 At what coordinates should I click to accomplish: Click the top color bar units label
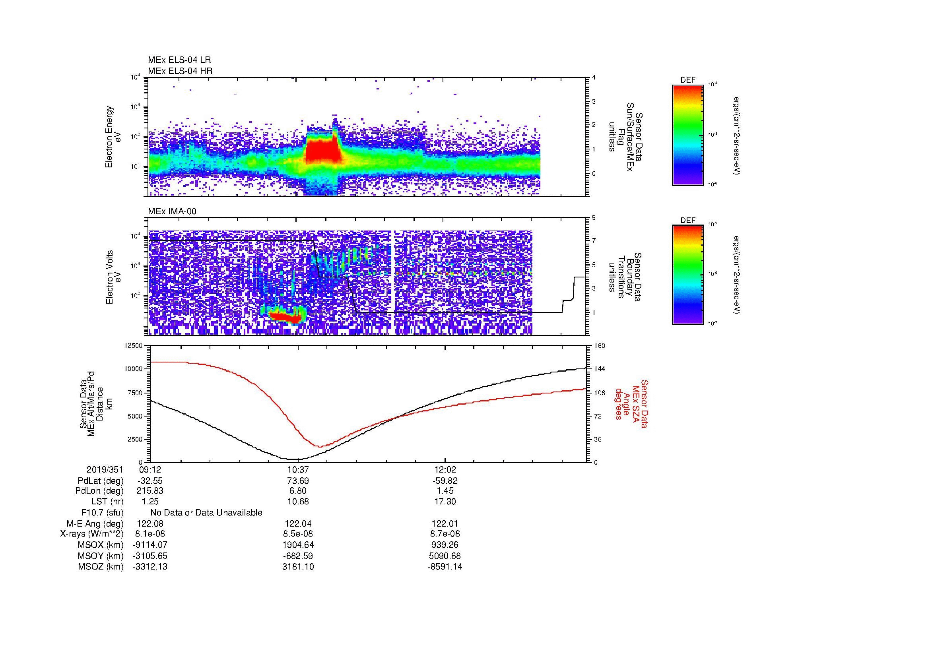click(736, 136)
